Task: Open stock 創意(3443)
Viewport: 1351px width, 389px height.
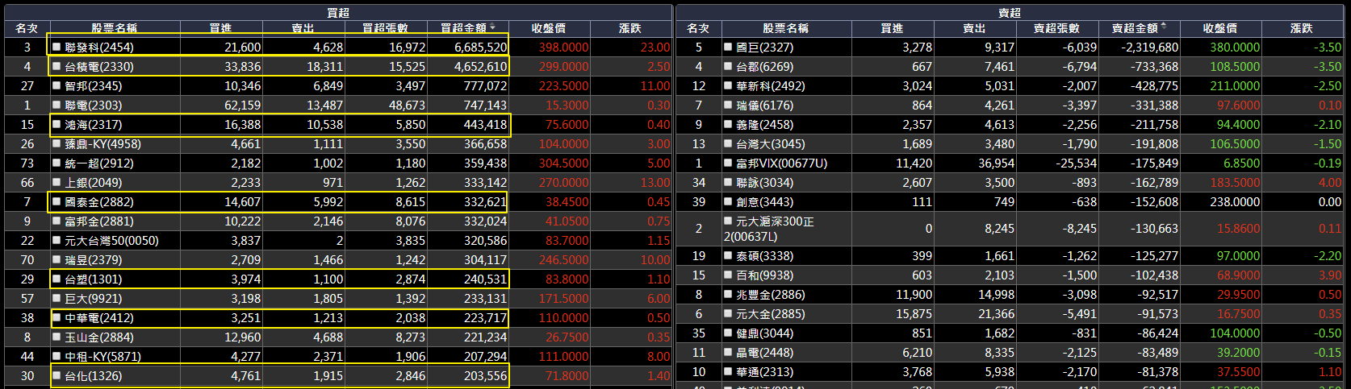Action: pos(765,201)
